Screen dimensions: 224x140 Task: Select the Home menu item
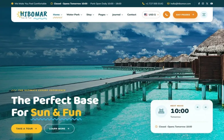[58, 15]
